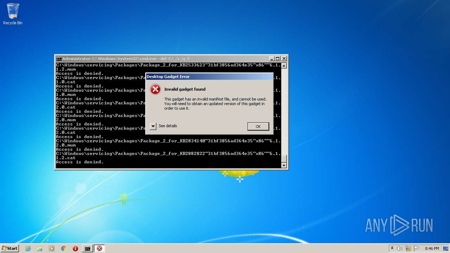The width and height of the screenshot is (450, 253).
Task: Close the cmd.exe window
Action: coord(284,59)
